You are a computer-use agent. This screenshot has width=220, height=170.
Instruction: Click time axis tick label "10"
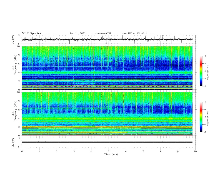(195, 151)
